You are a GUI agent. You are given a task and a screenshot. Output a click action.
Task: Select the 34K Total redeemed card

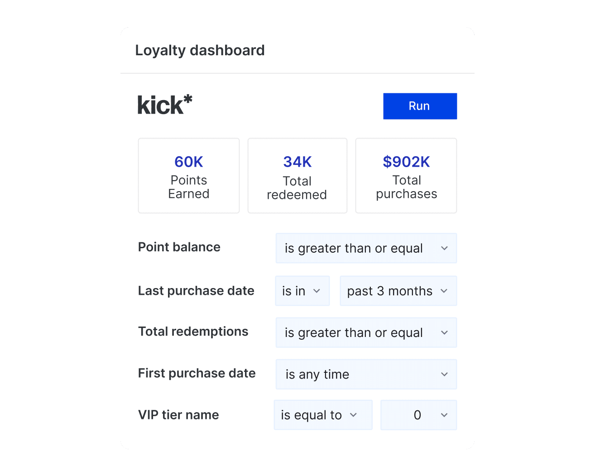click(297, 176)
